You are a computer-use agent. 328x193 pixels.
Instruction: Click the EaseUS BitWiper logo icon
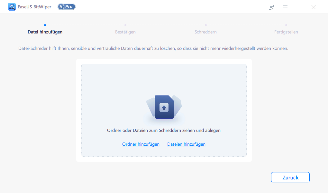coord(12,7)
